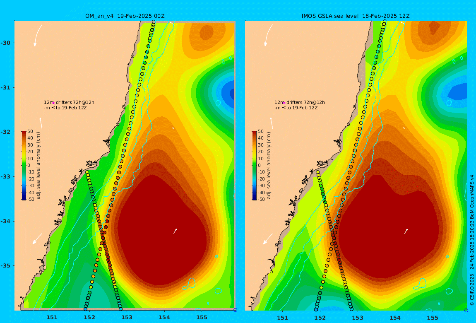Click 'to 19 Feb 12Z' text in left panel
This screenshot has width=476, height=323.
click(x=71, y=108)
